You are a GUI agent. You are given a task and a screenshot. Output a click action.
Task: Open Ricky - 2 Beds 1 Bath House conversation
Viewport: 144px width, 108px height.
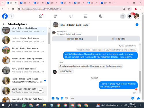24,50
